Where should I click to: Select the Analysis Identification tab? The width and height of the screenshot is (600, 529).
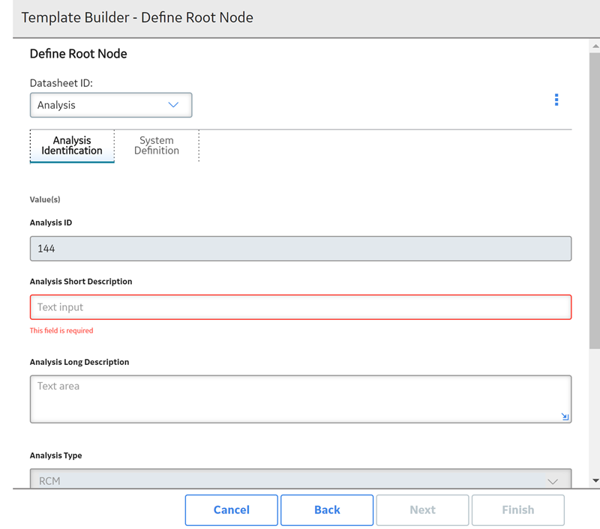point(72,145)
